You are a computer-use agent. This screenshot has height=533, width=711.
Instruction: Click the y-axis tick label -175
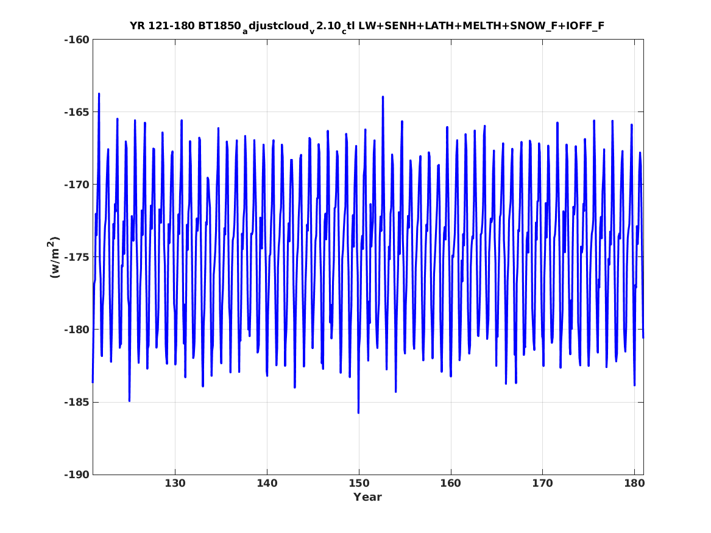[x=77, y=257]
